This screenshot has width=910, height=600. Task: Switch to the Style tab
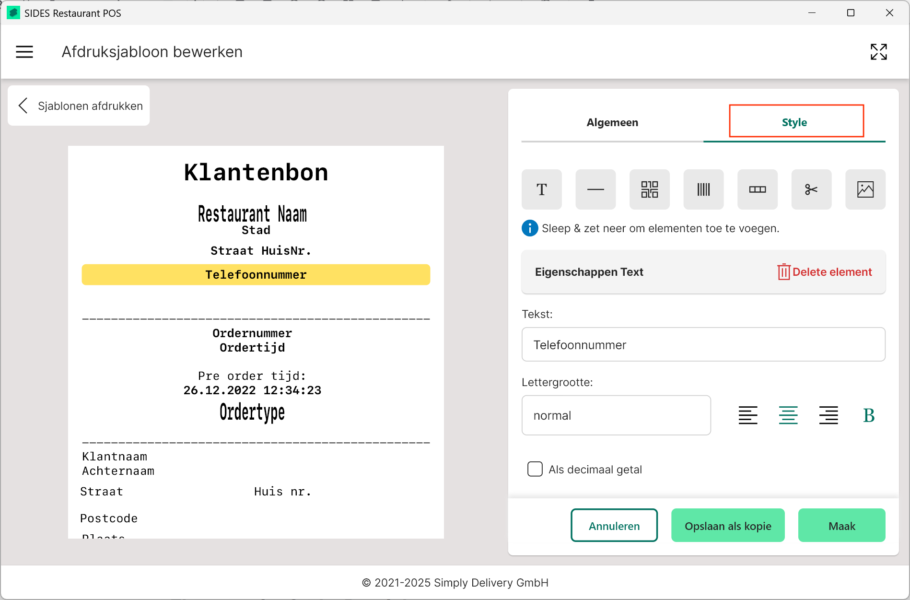(794, 123)
